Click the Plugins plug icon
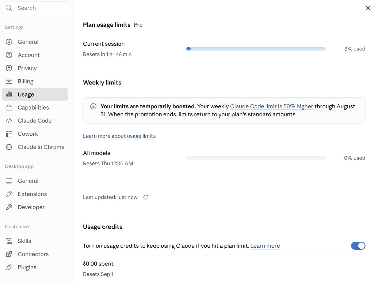The image size is (374, 282). (9, 267)
